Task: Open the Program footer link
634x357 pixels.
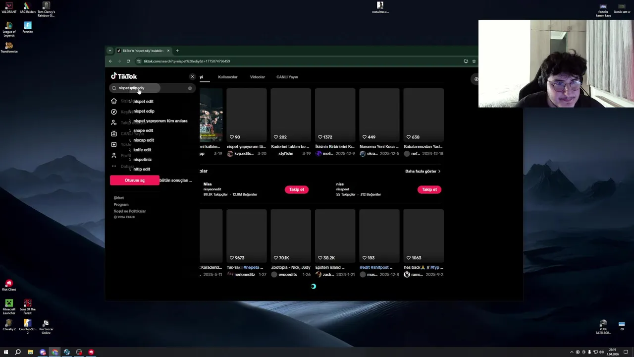Action: tap(121, 204)
